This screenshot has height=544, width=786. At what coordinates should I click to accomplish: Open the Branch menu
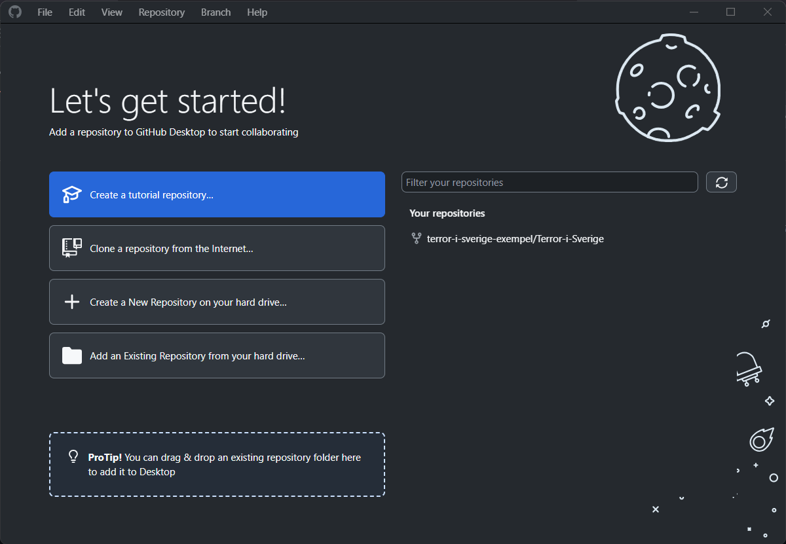tap(216, 12)
